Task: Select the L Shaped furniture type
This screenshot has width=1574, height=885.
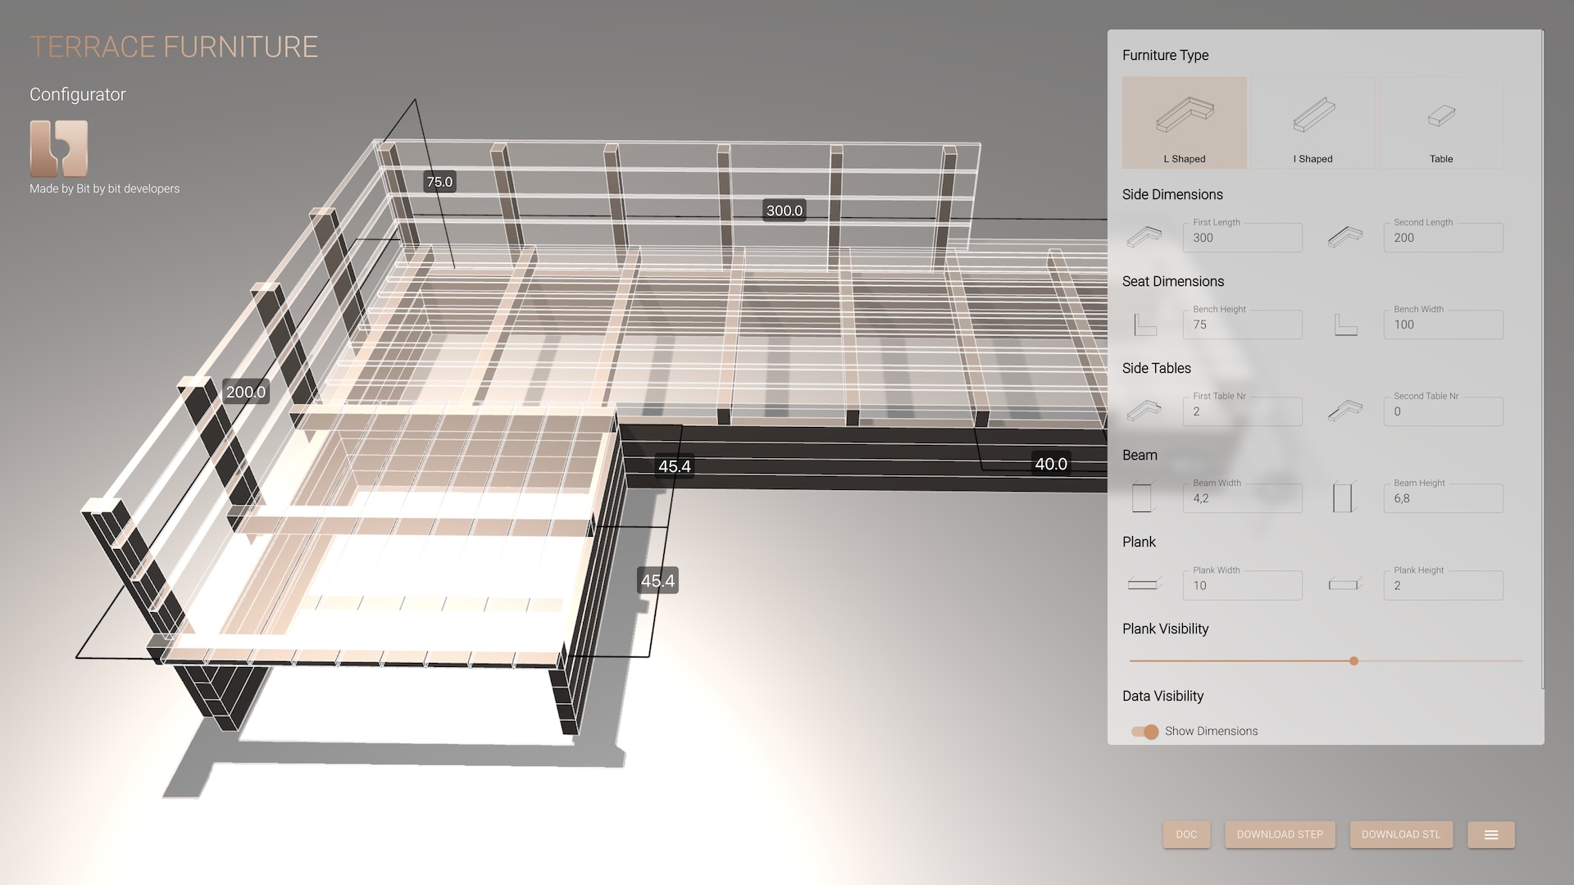Action: click(1185, 123)
